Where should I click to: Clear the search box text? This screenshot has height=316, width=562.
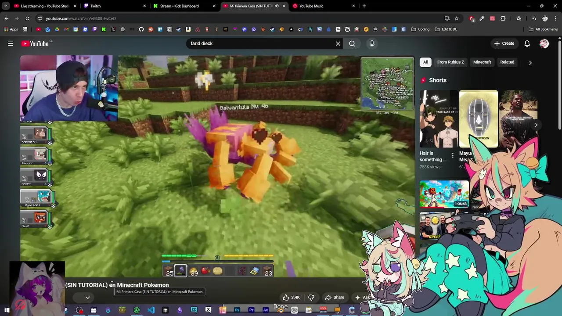tap(338, 43)
